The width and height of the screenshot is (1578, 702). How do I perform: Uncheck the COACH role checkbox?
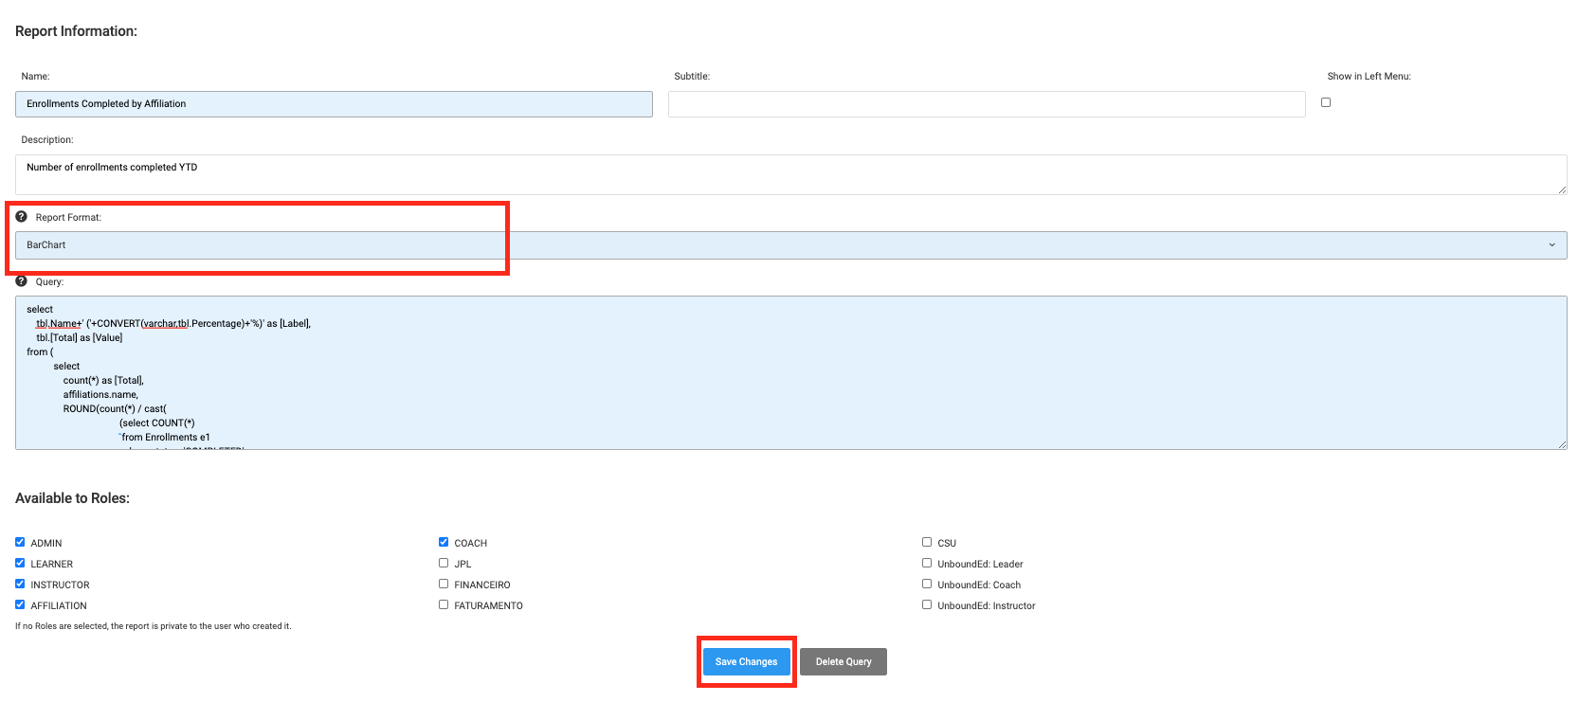click(x=444, y=542)
